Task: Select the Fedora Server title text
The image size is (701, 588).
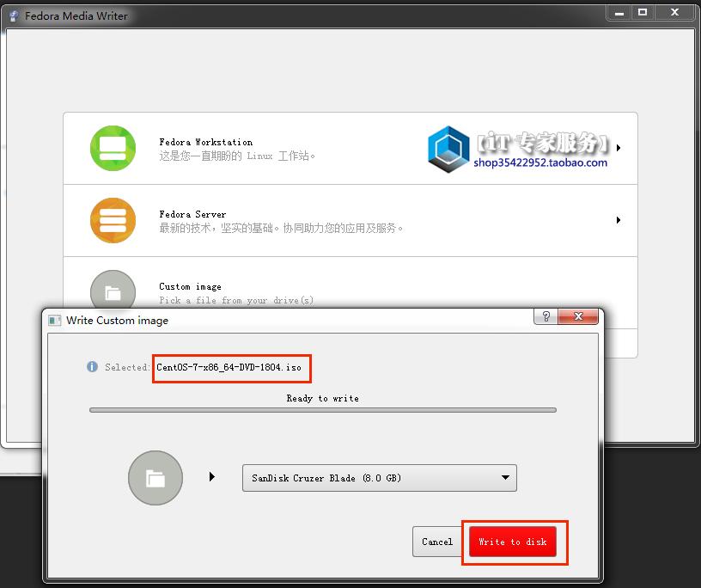Action: pyautogui.click(x=192, y=214)
